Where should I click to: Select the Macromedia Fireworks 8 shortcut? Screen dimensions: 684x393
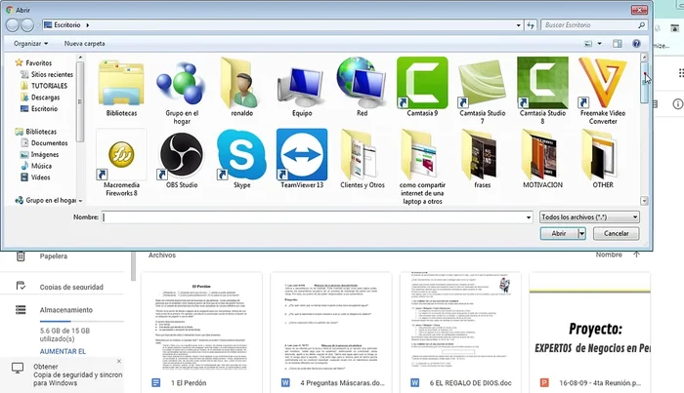coord(121,154)
